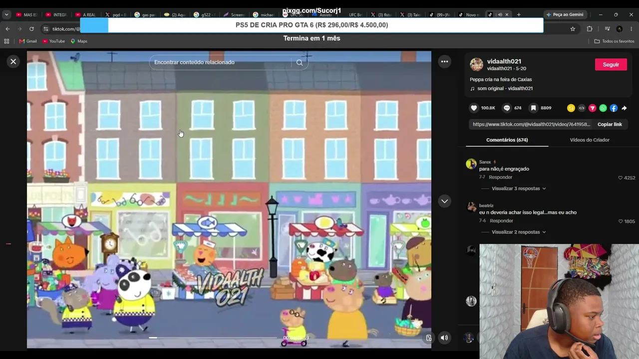Bookmark this page with star icon
Viewport: 639px width, 359px height.
[573, 29]
